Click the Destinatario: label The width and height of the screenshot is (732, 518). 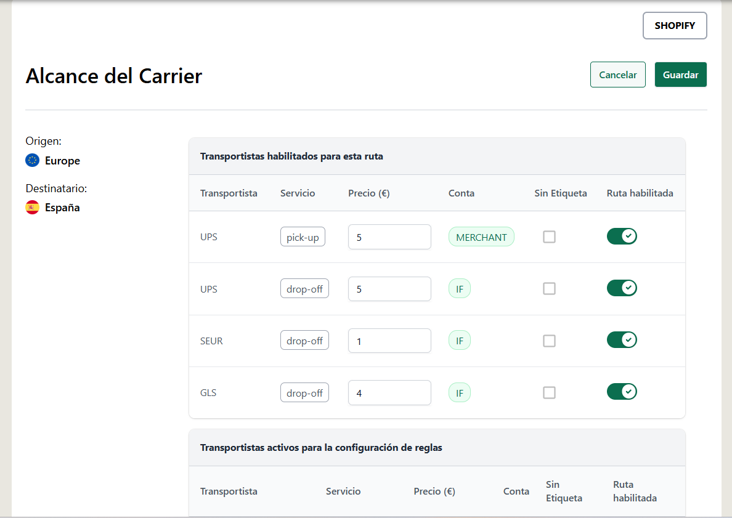[56, 188]
